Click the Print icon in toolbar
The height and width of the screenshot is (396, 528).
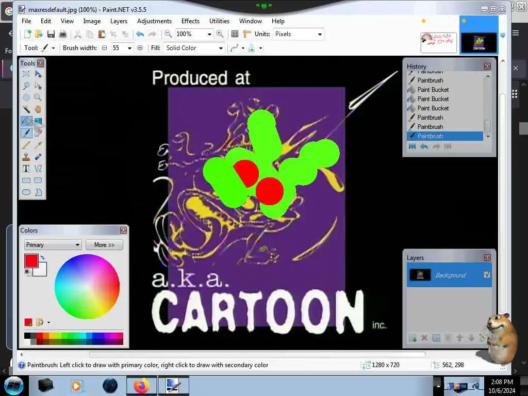62,34
